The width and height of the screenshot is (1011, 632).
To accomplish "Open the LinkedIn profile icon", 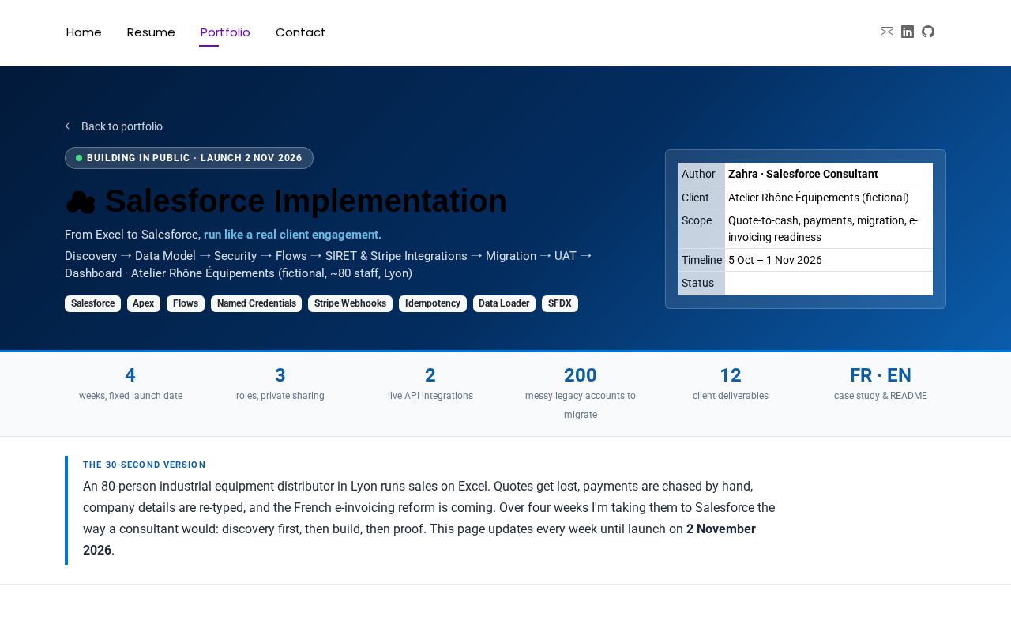I will click(908, 32).
